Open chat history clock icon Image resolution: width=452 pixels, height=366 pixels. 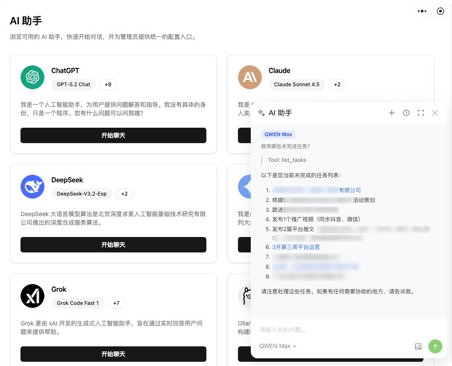click(406, 113)
